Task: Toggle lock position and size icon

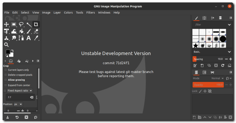Action: pyautogui.click(x=205, y=91)
